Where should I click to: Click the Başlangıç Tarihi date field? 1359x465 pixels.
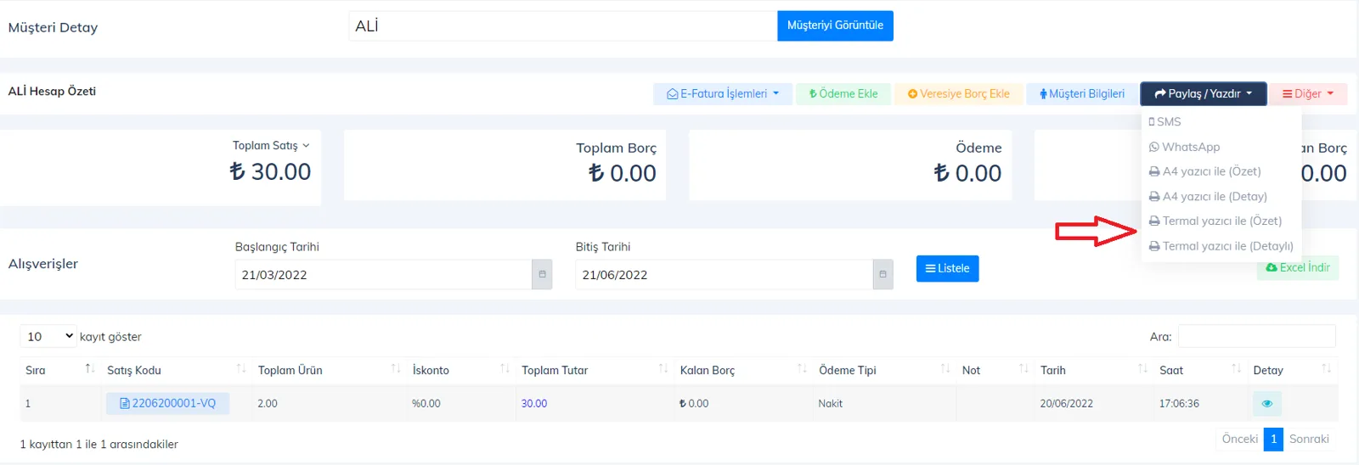[x=383, y=275]
